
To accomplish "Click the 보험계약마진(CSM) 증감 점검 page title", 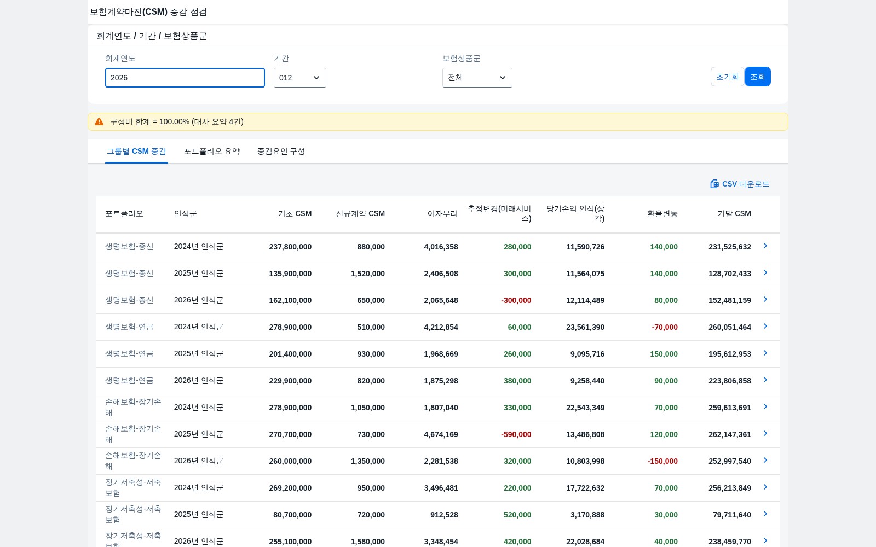I will (x=148, y=12).
